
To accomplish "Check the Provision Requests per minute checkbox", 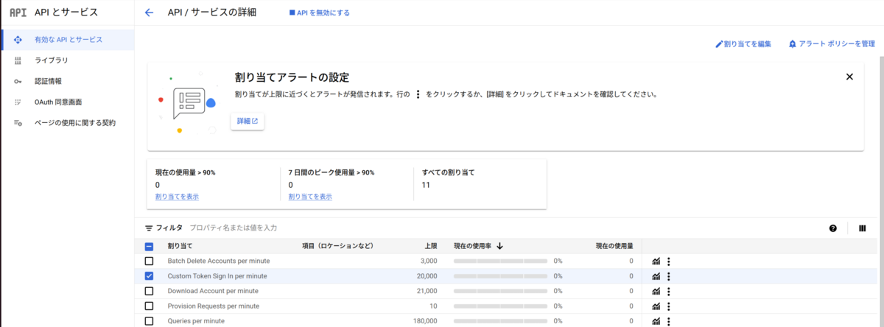I will [x=149, y=306].
